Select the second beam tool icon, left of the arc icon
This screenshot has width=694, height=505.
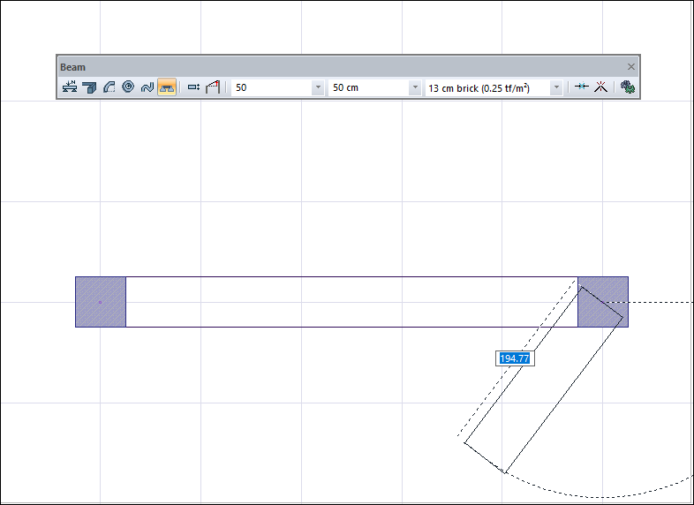point(89,87)
